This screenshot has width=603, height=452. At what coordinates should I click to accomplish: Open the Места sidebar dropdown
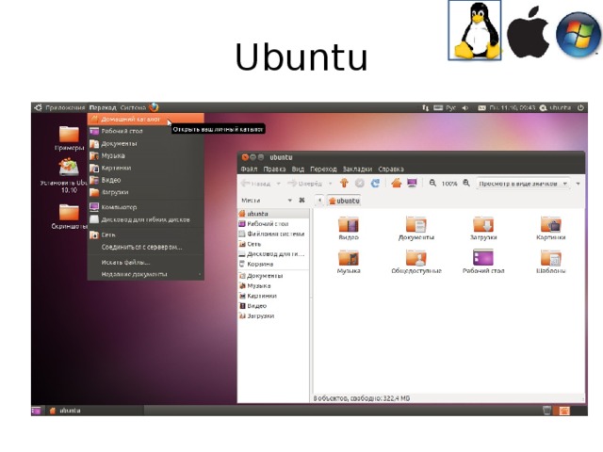tap(266, 201)
